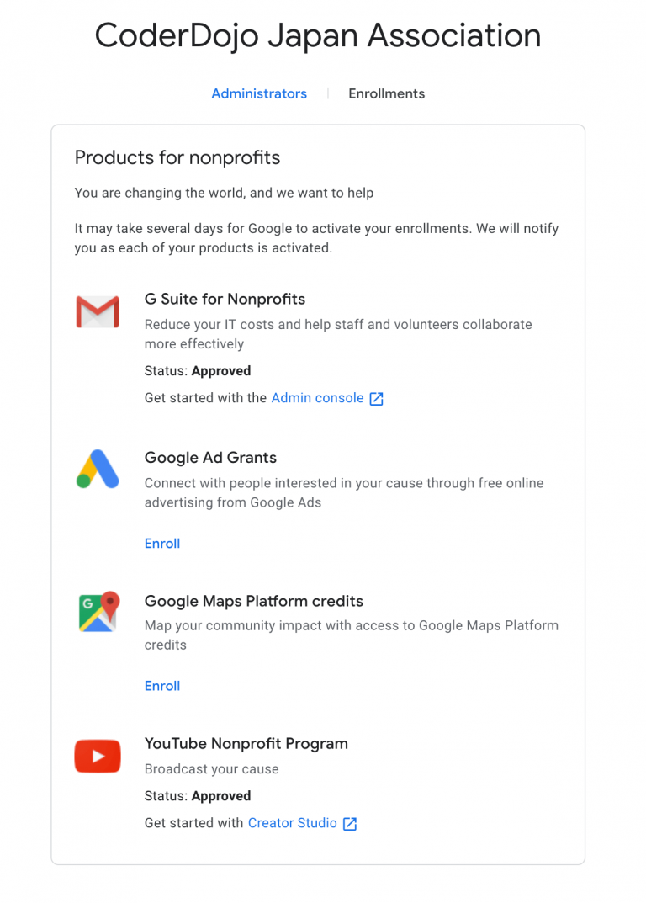
Task: Open Admin console via its external-link icon
Action: (x=375, y=398)
